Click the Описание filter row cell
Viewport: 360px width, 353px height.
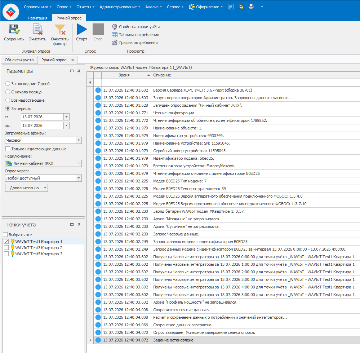coord(256,83)
